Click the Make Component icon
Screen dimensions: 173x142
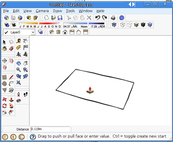point(11,42)
